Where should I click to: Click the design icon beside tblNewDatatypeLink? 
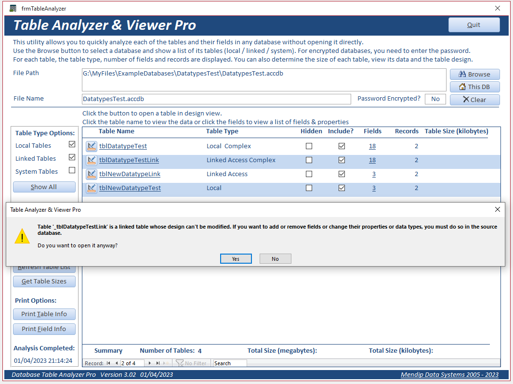[x=91, y=174]
